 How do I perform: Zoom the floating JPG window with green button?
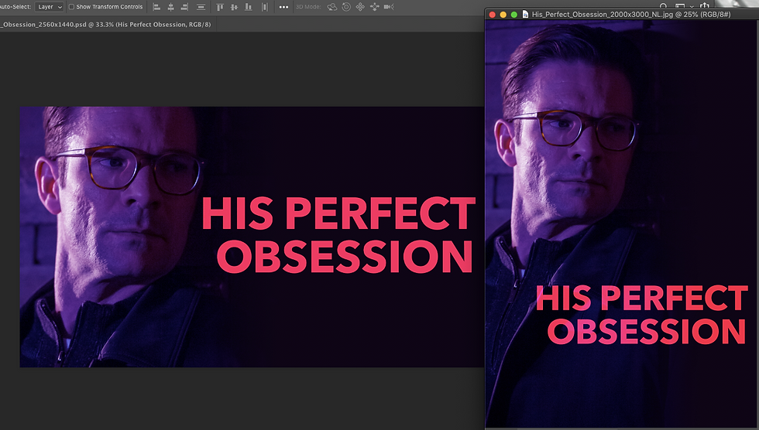(x=514, y=15)
